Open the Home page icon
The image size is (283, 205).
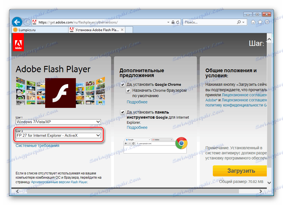click(253, 22)
